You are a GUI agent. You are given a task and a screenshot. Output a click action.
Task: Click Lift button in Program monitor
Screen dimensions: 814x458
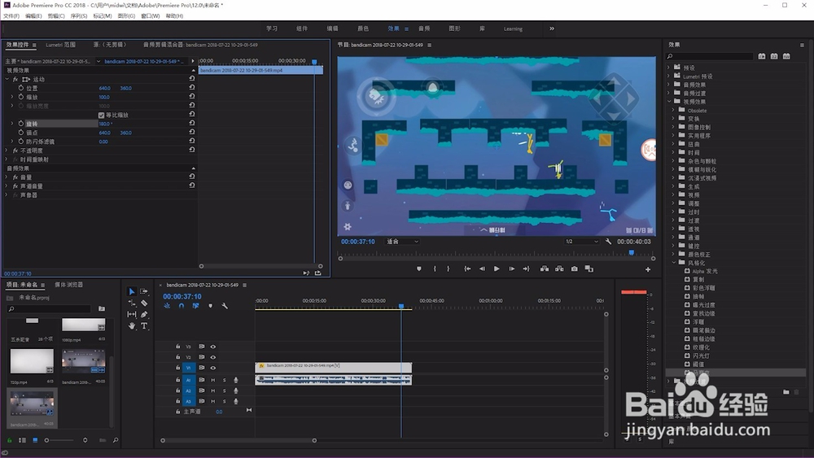tap(544, 268)
